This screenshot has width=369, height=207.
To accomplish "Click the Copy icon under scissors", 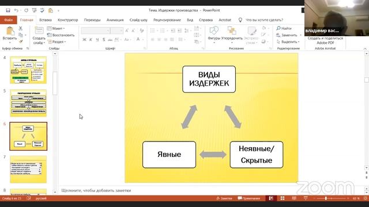I will coord(21,35).
